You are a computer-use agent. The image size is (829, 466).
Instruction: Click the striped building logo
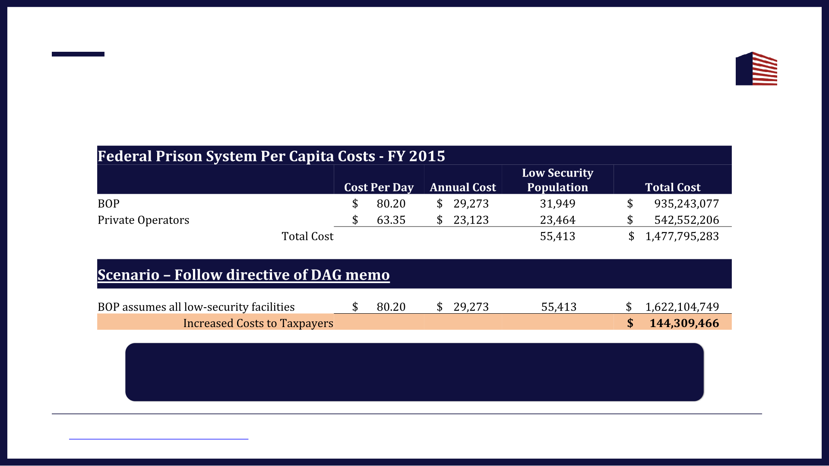pos(756,69)
